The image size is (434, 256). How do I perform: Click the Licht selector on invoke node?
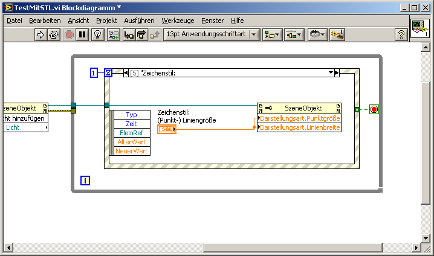coord(25,127)
